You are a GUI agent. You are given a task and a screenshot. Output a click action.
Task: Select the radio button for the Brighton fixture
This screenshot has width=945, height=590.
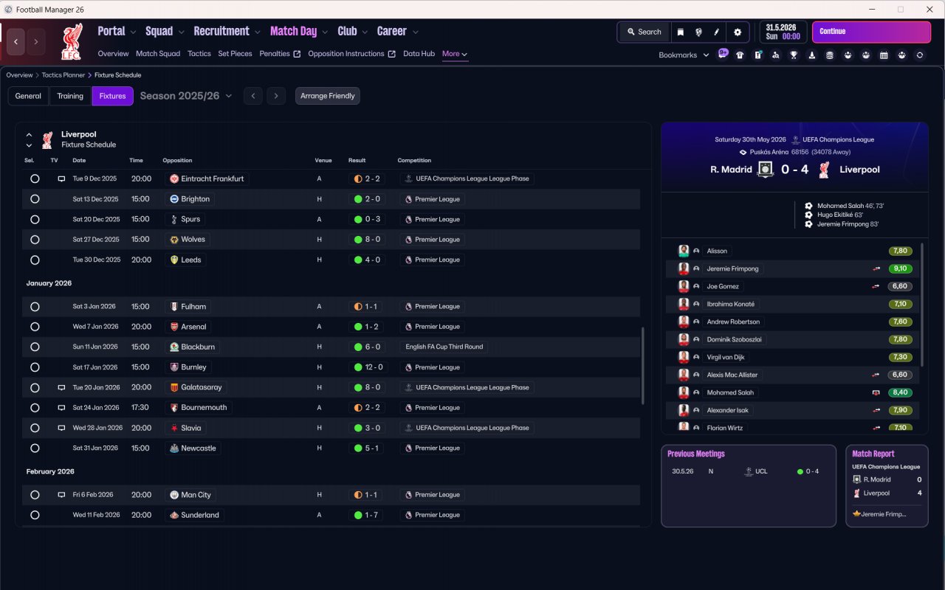pos(35,199)
